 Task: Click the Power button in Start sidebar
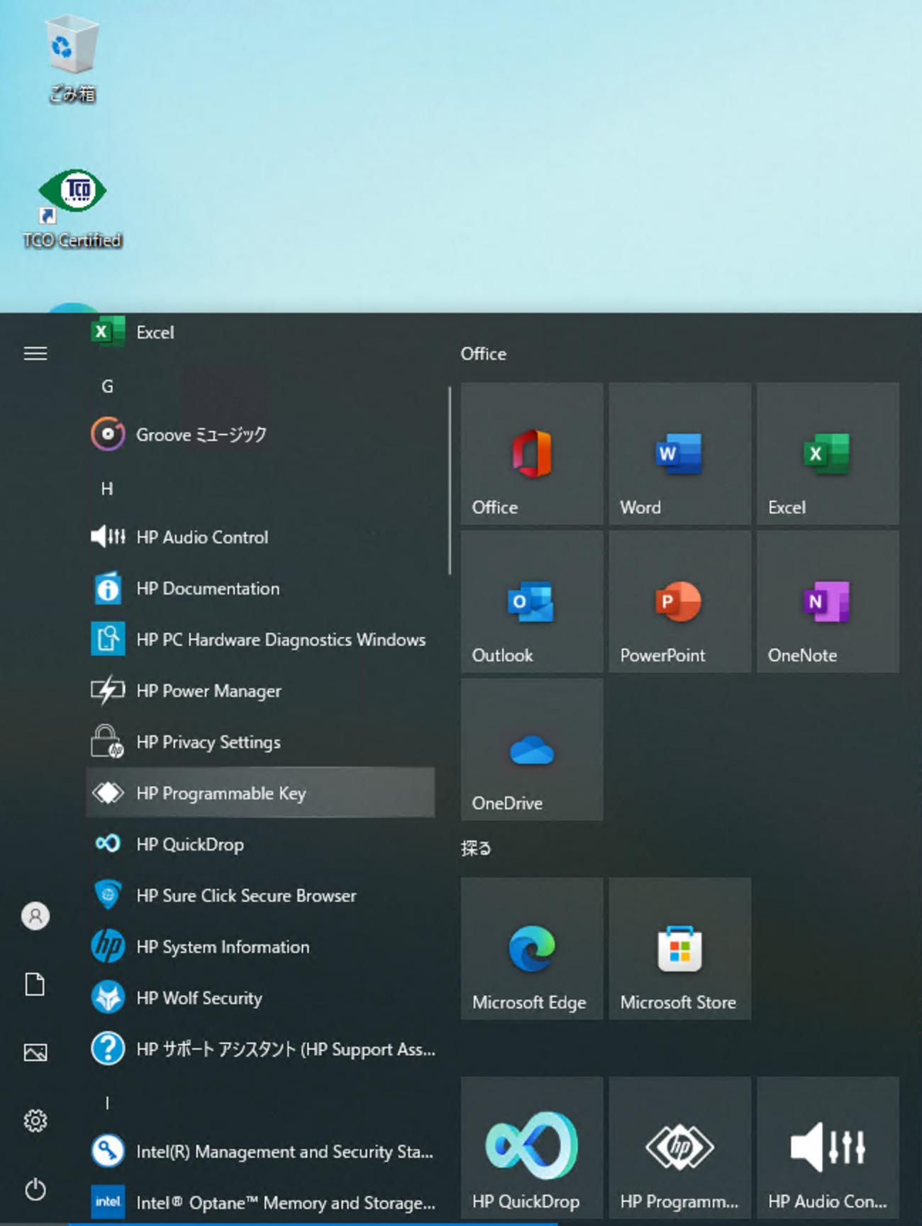35,1189
